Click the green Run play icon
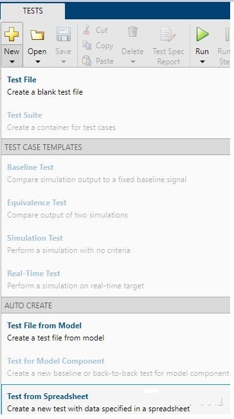Screen dimensions: 234x419 pyautogui.click(x=203, y=35)
